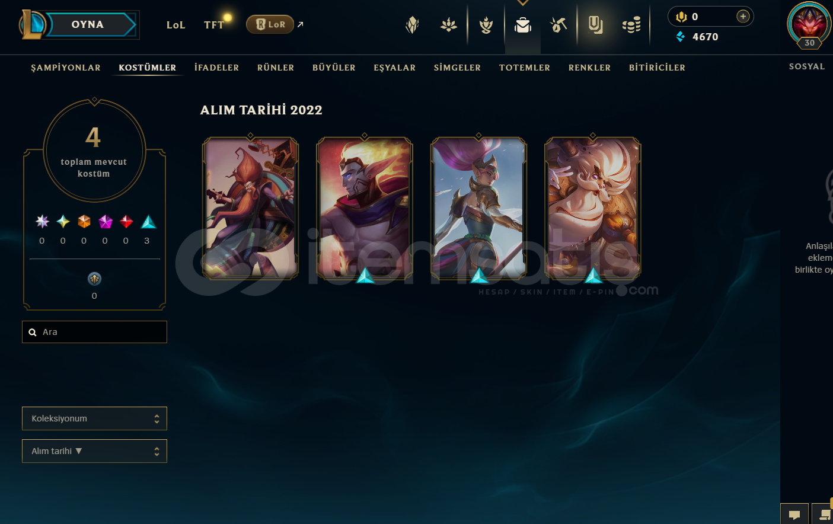
Task: Switch to the İFADELER tab
Action: 216,68
